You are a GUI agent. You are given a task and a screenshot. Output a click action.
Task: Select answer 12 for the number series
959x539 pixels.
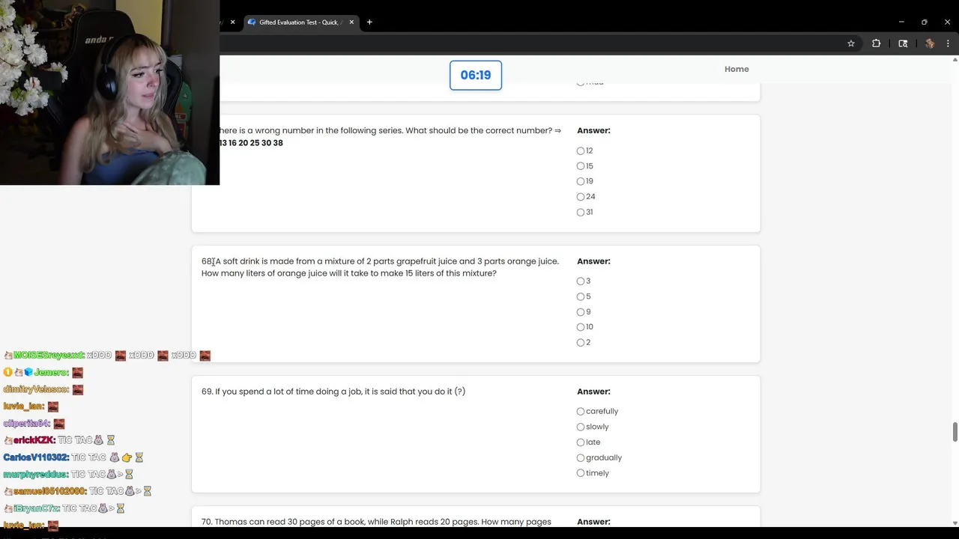[581, 150]
